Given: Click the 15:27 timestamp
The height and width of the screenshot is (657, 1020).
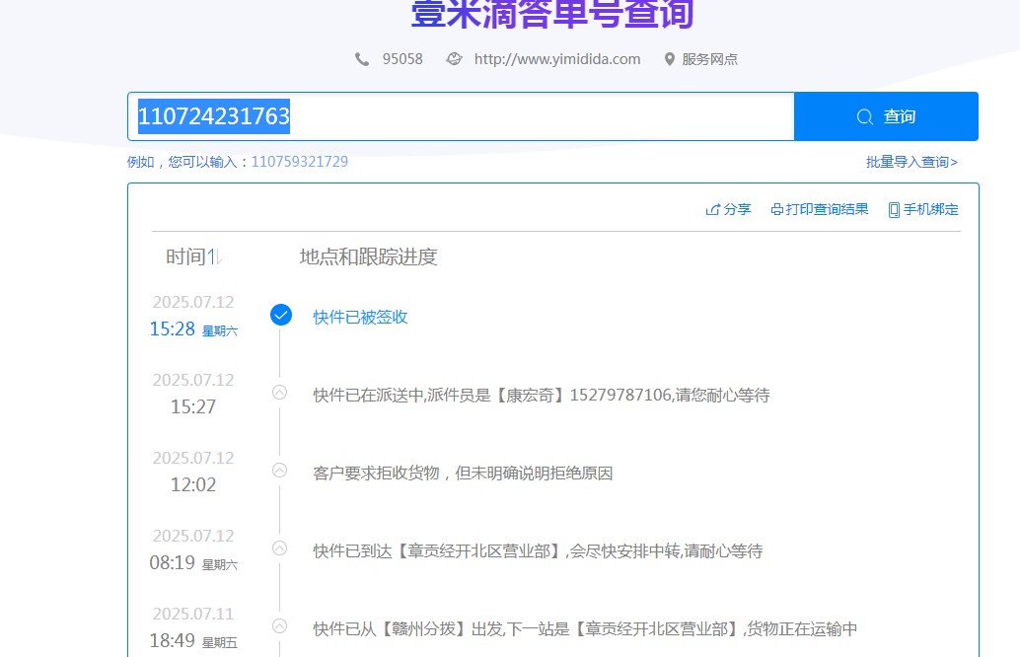Looking at the screenshot, I should 193,406.
